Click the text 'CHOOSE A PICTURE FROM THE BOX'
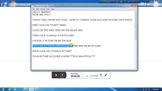Screen dimensions: 162x91 point(52,41)
